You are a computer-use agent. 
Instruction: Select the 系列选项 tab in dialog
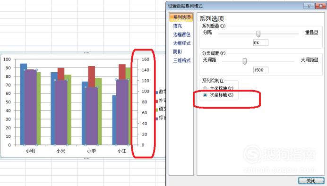click(x=181, y=17)
